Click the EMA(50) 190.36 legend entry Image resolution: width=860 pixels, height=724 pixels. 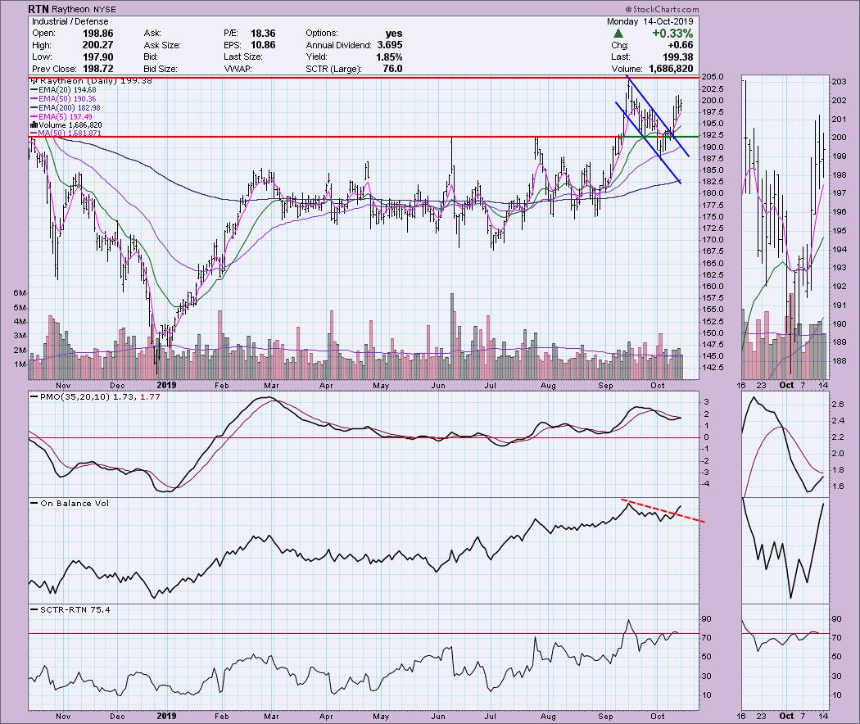tap(64, 99)
